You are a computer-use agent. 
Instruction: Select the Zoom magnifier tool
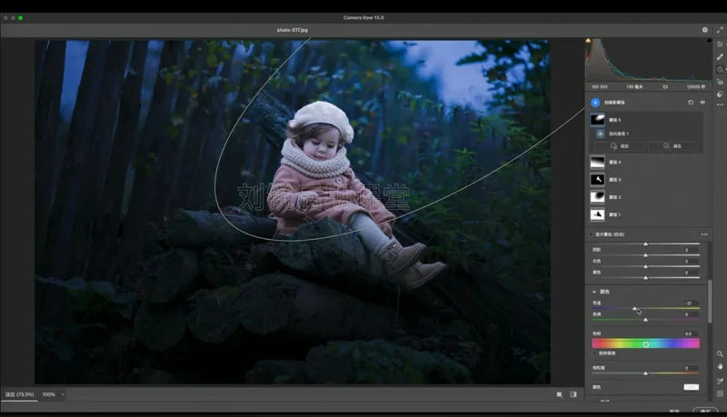pyautogui.click(x=720, y=354)
